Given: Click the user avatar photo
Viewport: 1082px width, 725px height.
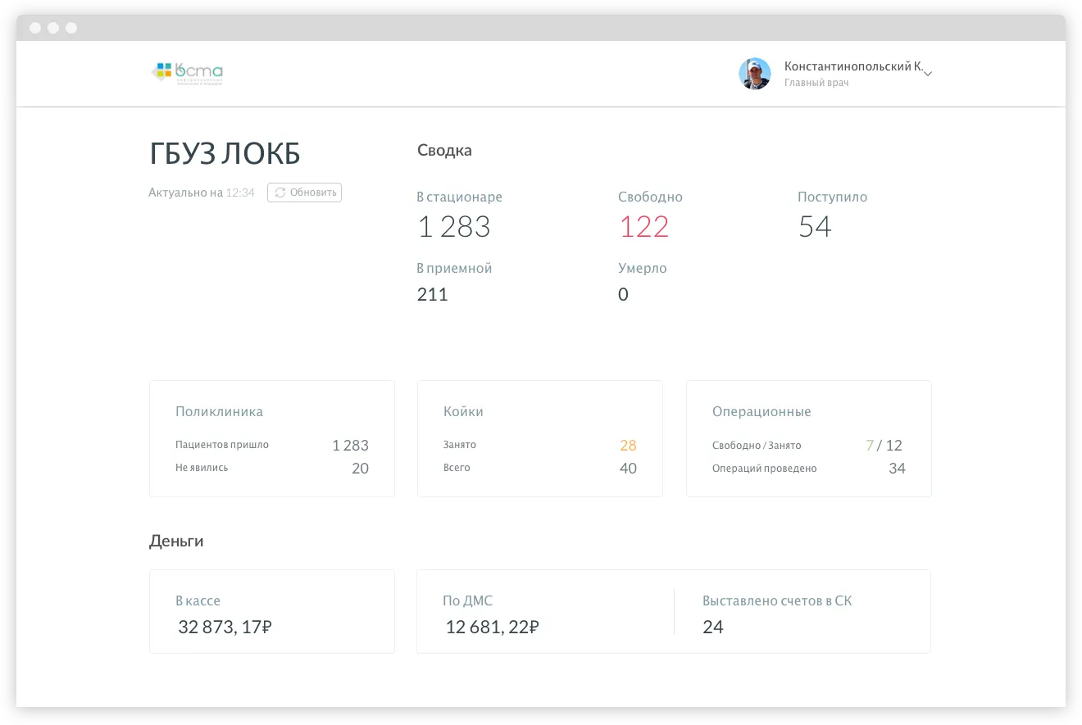Looking at the screenshot, I should pos(754,73).
